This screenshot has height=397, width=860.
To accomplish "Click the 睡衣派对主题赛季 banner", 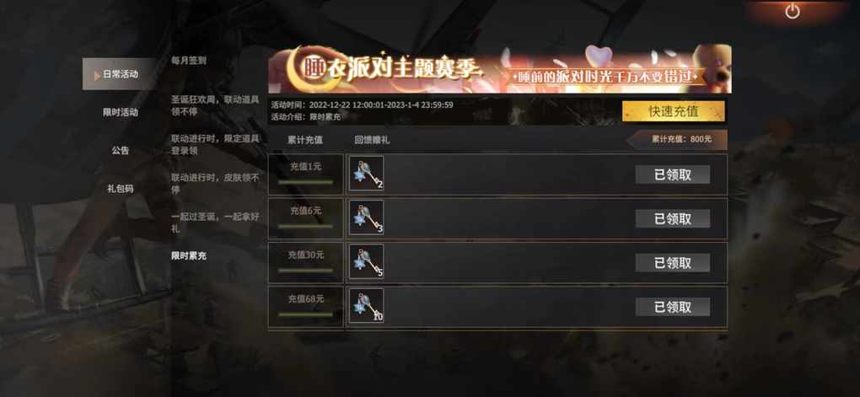I will (500, 68).
